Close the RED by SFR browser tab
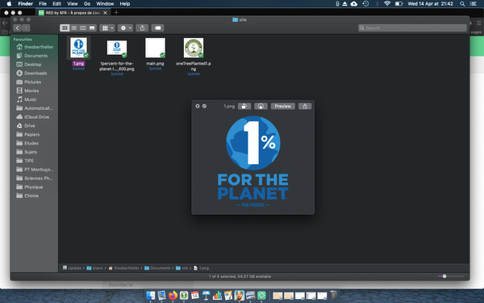 pos(105,13)
